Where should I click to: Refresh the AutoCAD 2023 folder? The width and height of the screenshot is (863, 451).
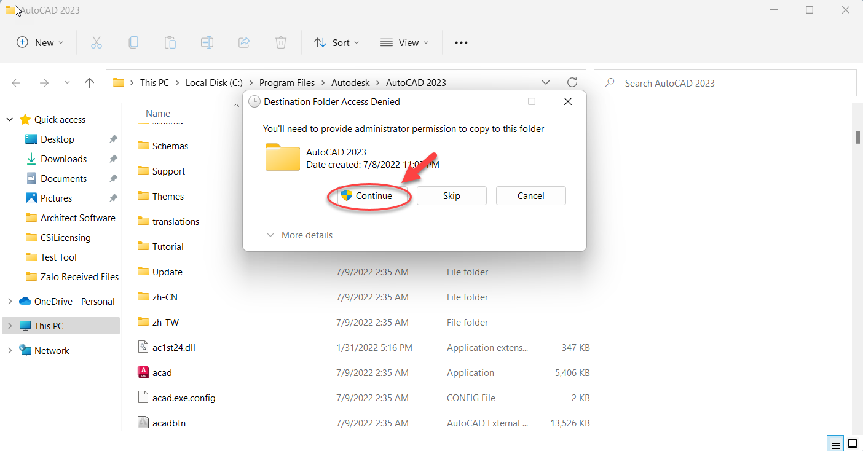(x=572, y=82)
